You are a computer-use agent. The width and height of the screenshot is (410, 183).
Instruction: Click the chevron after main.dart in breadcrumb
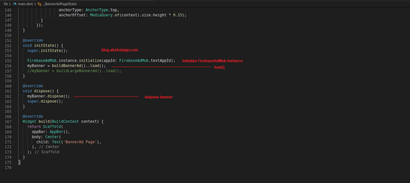click(x=35, y=4)
